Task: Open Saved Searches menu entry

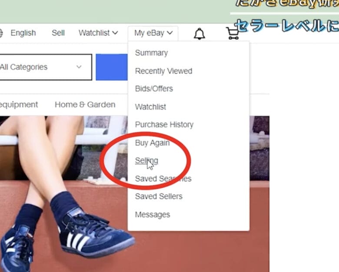Action: [x=163, y=179]
